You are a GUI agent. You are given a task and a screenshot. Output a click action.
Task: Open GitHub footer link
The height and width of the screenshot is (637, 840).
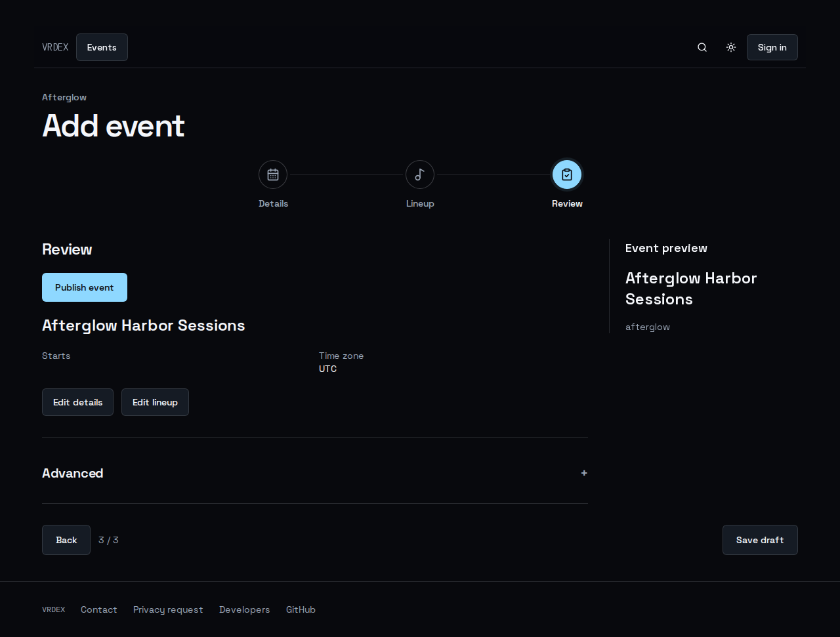click(x=301, y=609)
